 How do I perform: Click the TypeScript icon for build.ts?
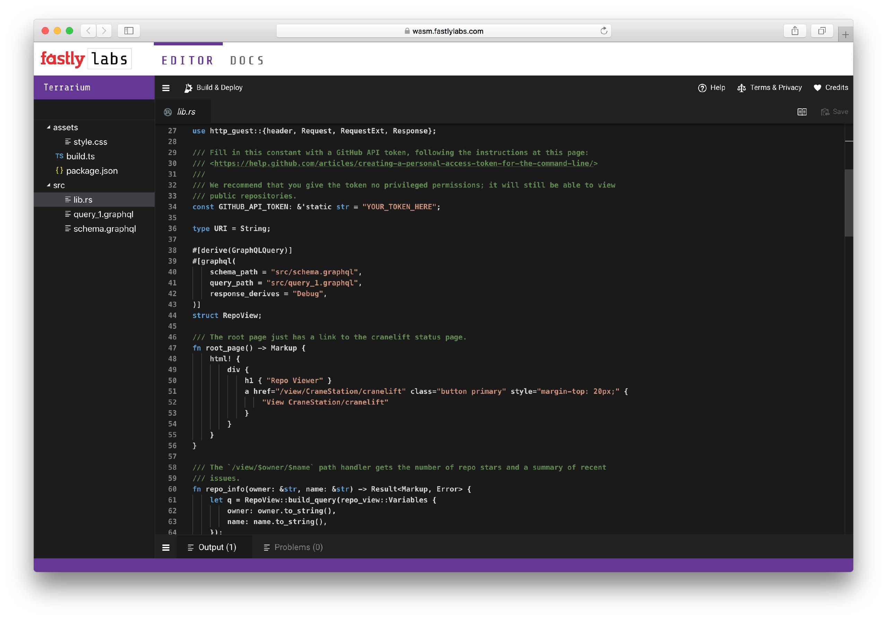click(x=59, y=156)
